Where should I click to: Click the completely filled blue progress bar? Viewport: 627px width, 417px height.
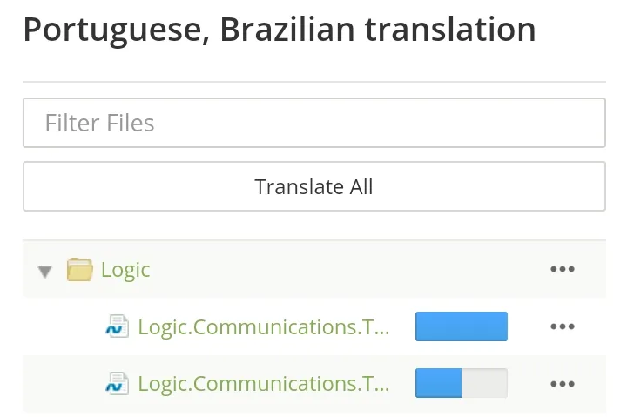(462, 326)
